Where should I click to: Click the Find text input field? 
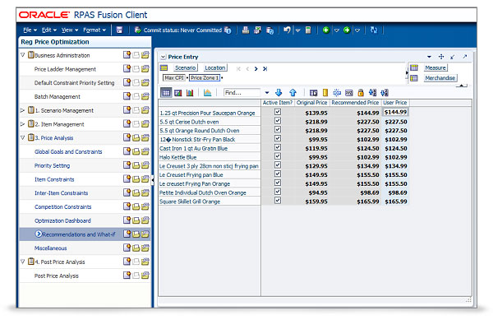click(x=242, y=92)
